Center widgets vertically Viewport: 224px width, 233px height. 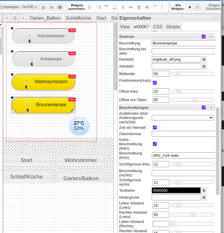[x=123, y=7]
